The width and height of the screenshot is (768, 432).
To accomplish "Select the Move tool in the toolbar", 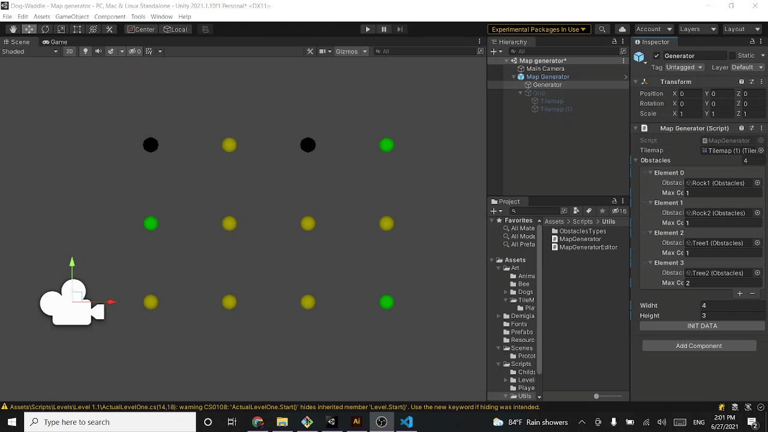I will click(x=29, y=29).
